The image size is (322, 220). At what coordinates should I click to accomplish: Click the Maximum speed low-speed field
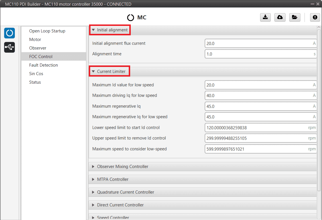coord(260,149)
